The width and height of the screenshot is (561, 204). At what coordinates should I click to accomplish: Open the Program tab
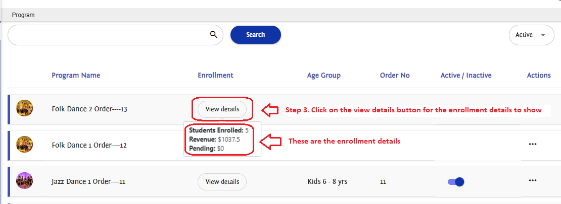23,15
